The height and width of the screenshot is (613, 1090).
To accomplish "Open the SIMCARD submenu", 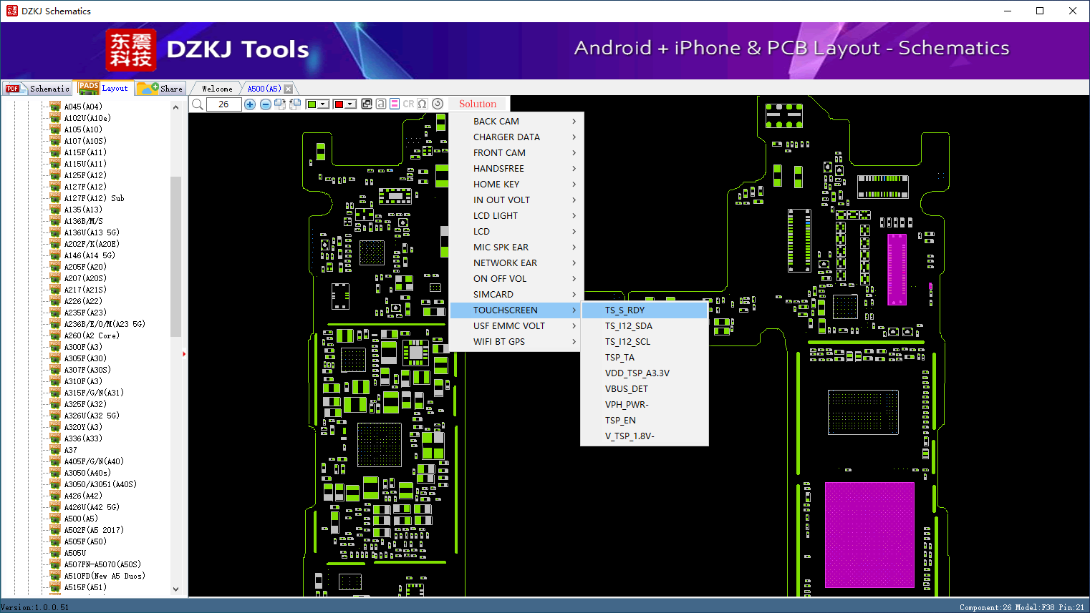I will coord(516,295).
